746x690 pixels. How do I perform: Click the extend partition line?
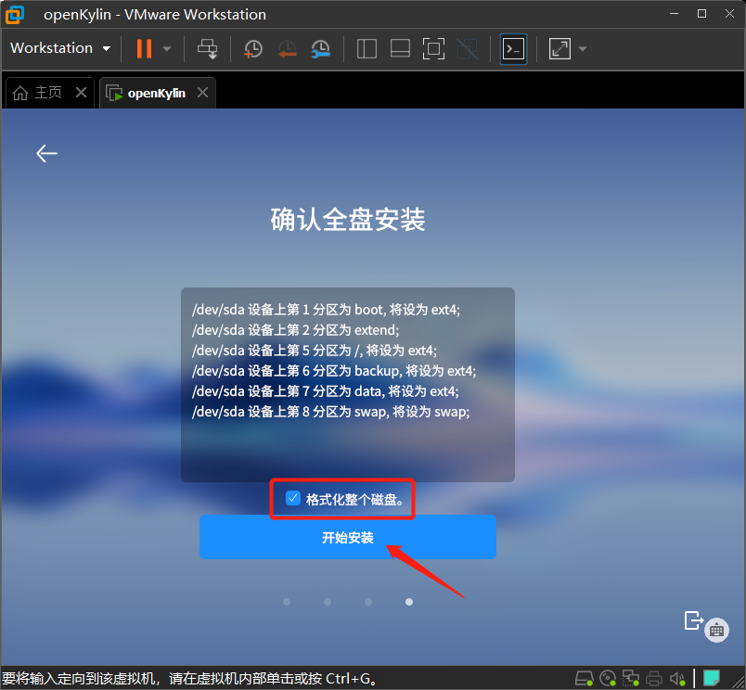click(295, 330)
